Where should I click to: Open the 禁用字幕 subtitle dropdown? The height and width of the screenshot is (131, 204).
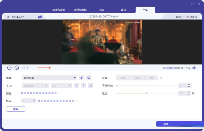point(49,78)
